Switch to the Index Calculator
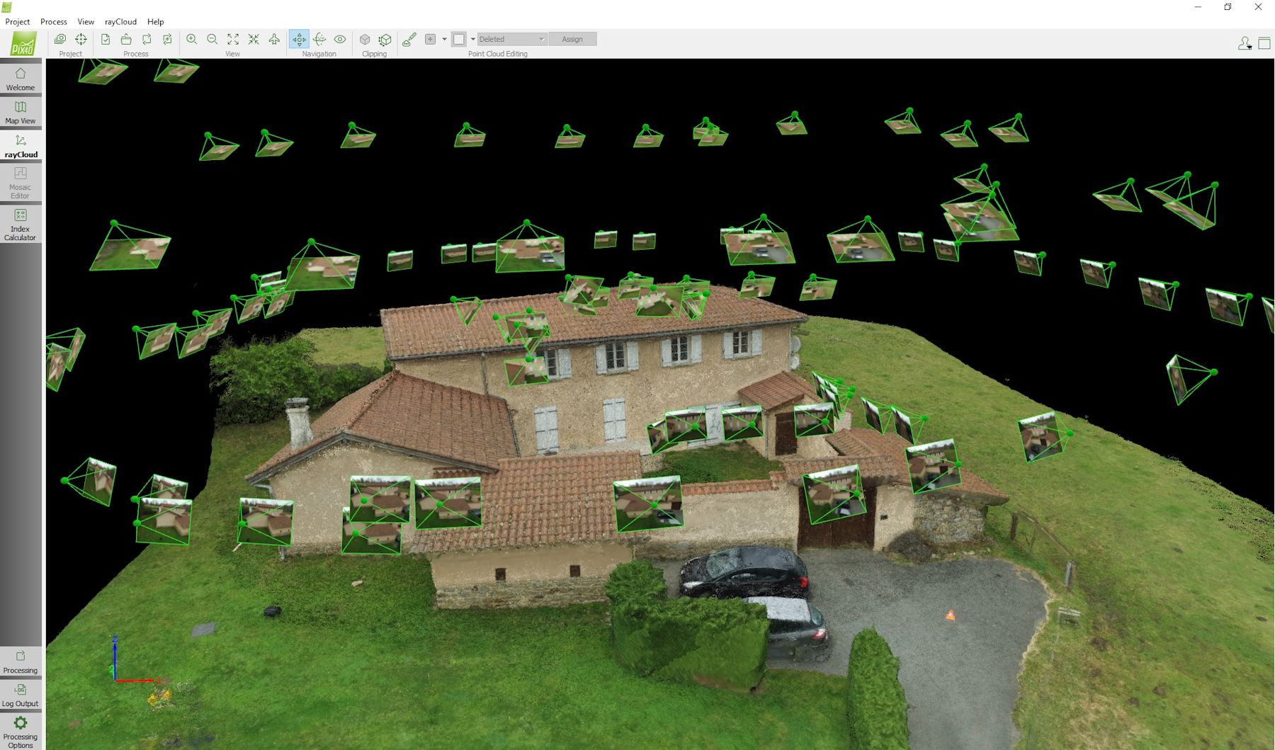 click(x=21, y=223)
